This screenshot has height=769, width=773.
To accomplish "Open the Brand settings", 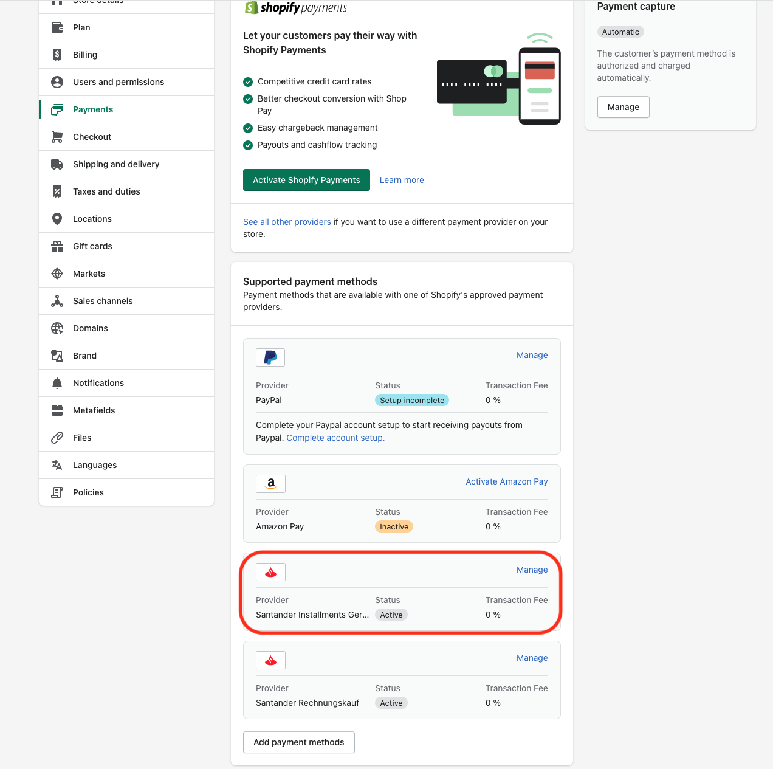I will tap(126, 356).
